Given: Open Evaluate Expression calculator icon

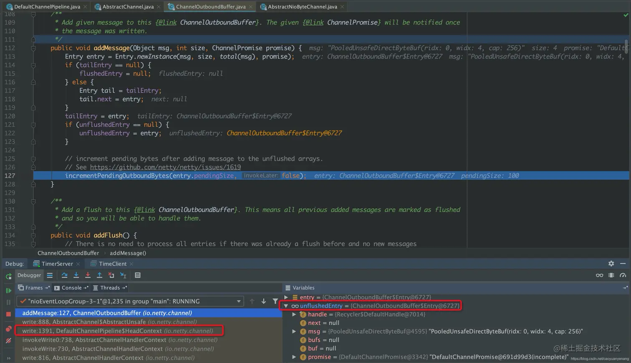Looking at the screenshot, I should [x=138, y=275].
